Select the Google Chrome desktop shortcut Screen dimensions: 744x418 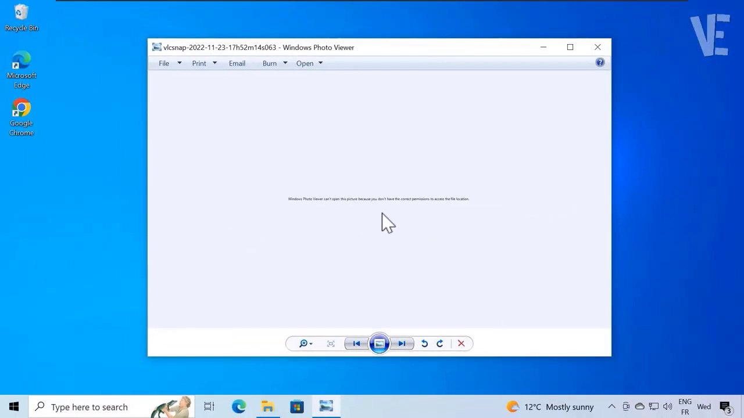22,118
